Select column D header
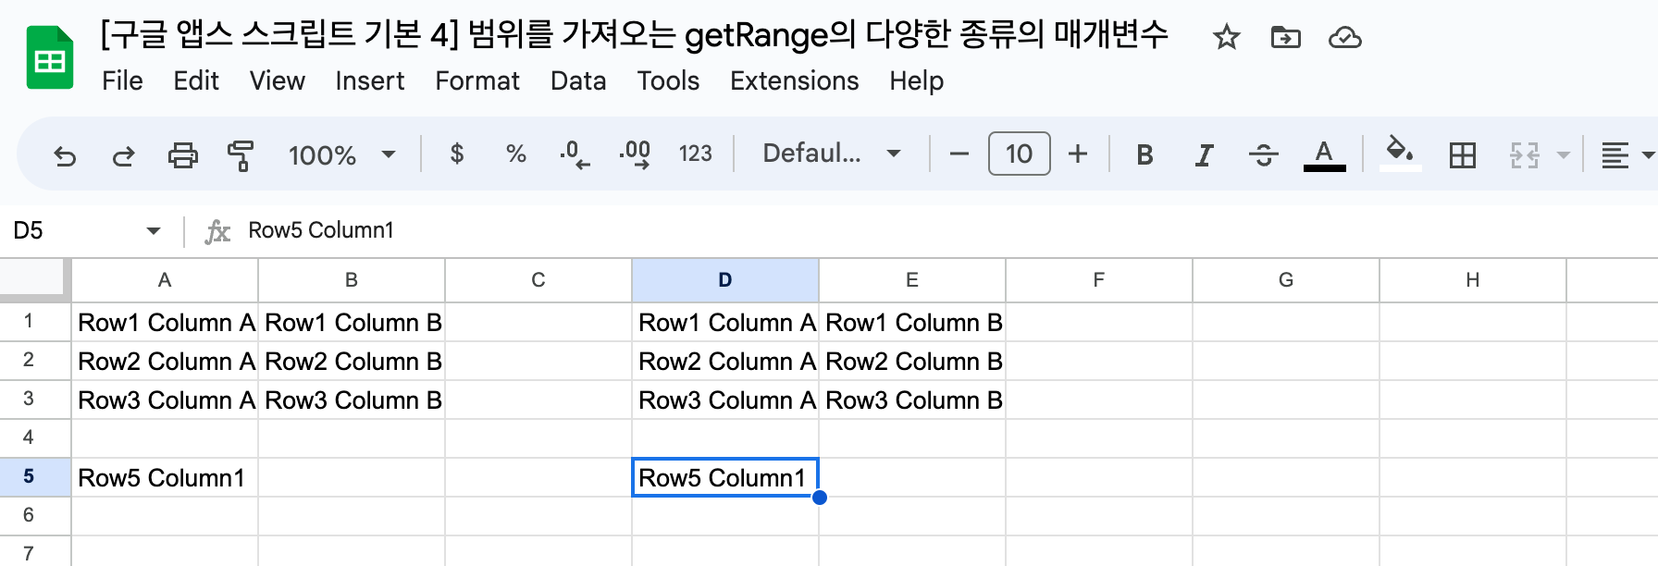 click(725, 279)
